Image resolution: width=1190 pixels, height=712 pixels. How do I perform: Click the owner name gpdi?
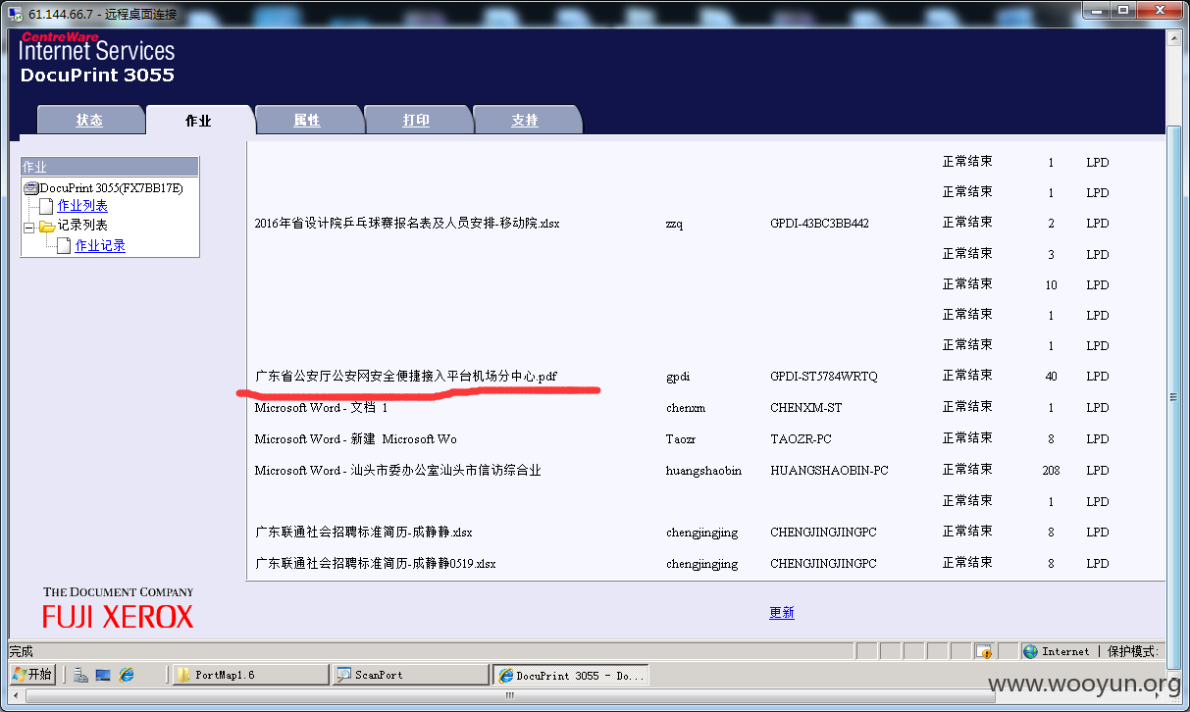point(677,377)
